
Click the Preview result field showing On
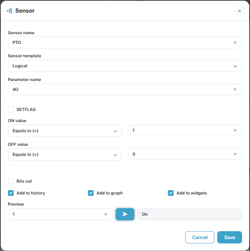(x=189, y=214)
